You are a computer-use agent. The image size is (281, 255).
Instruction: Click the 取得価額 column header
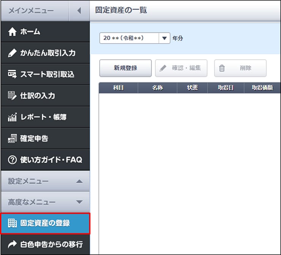262,88
